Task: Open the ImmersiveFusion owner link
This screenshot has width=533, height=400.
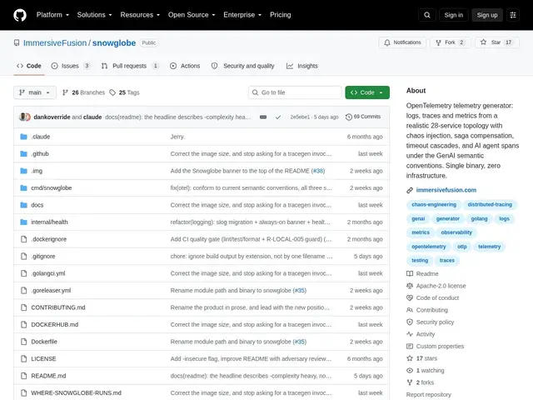Action: (x=55, y=42)
